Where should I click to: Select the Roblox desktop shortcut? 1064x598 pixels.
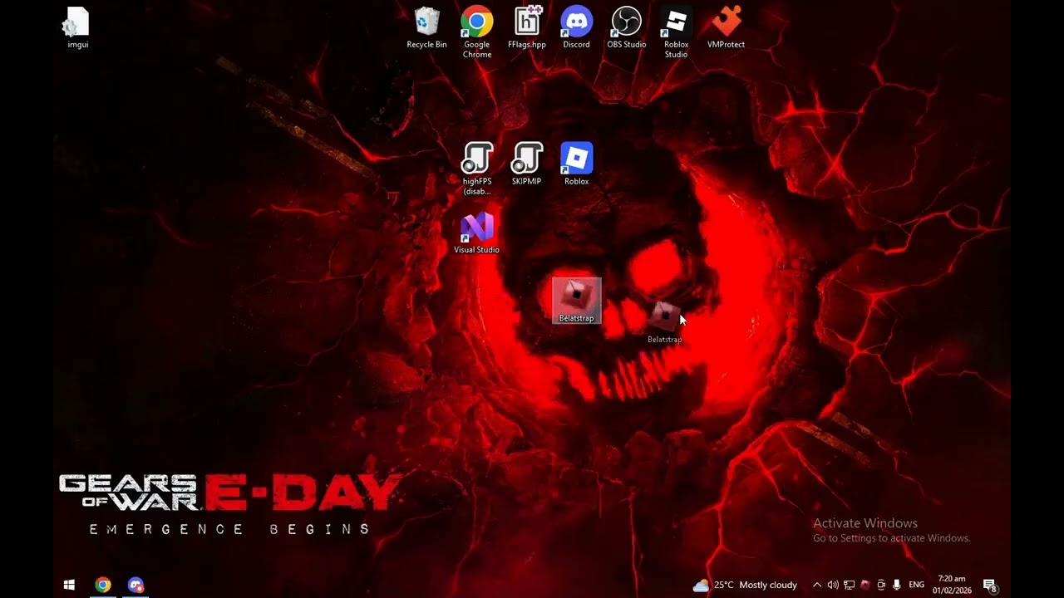pyautogui.click(x=576, y=164)
